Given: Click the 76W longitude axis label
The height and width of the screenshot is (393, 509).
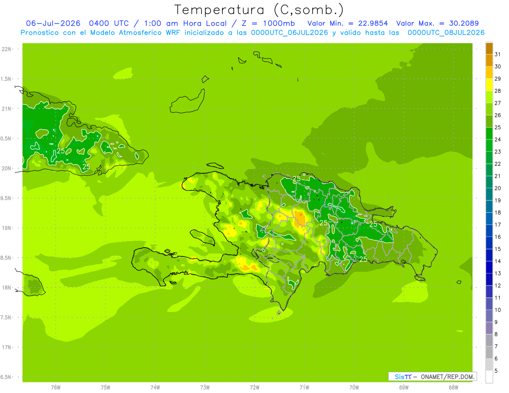Looking at the screenshot, I should pyautogui.click(x=56, y=387).
